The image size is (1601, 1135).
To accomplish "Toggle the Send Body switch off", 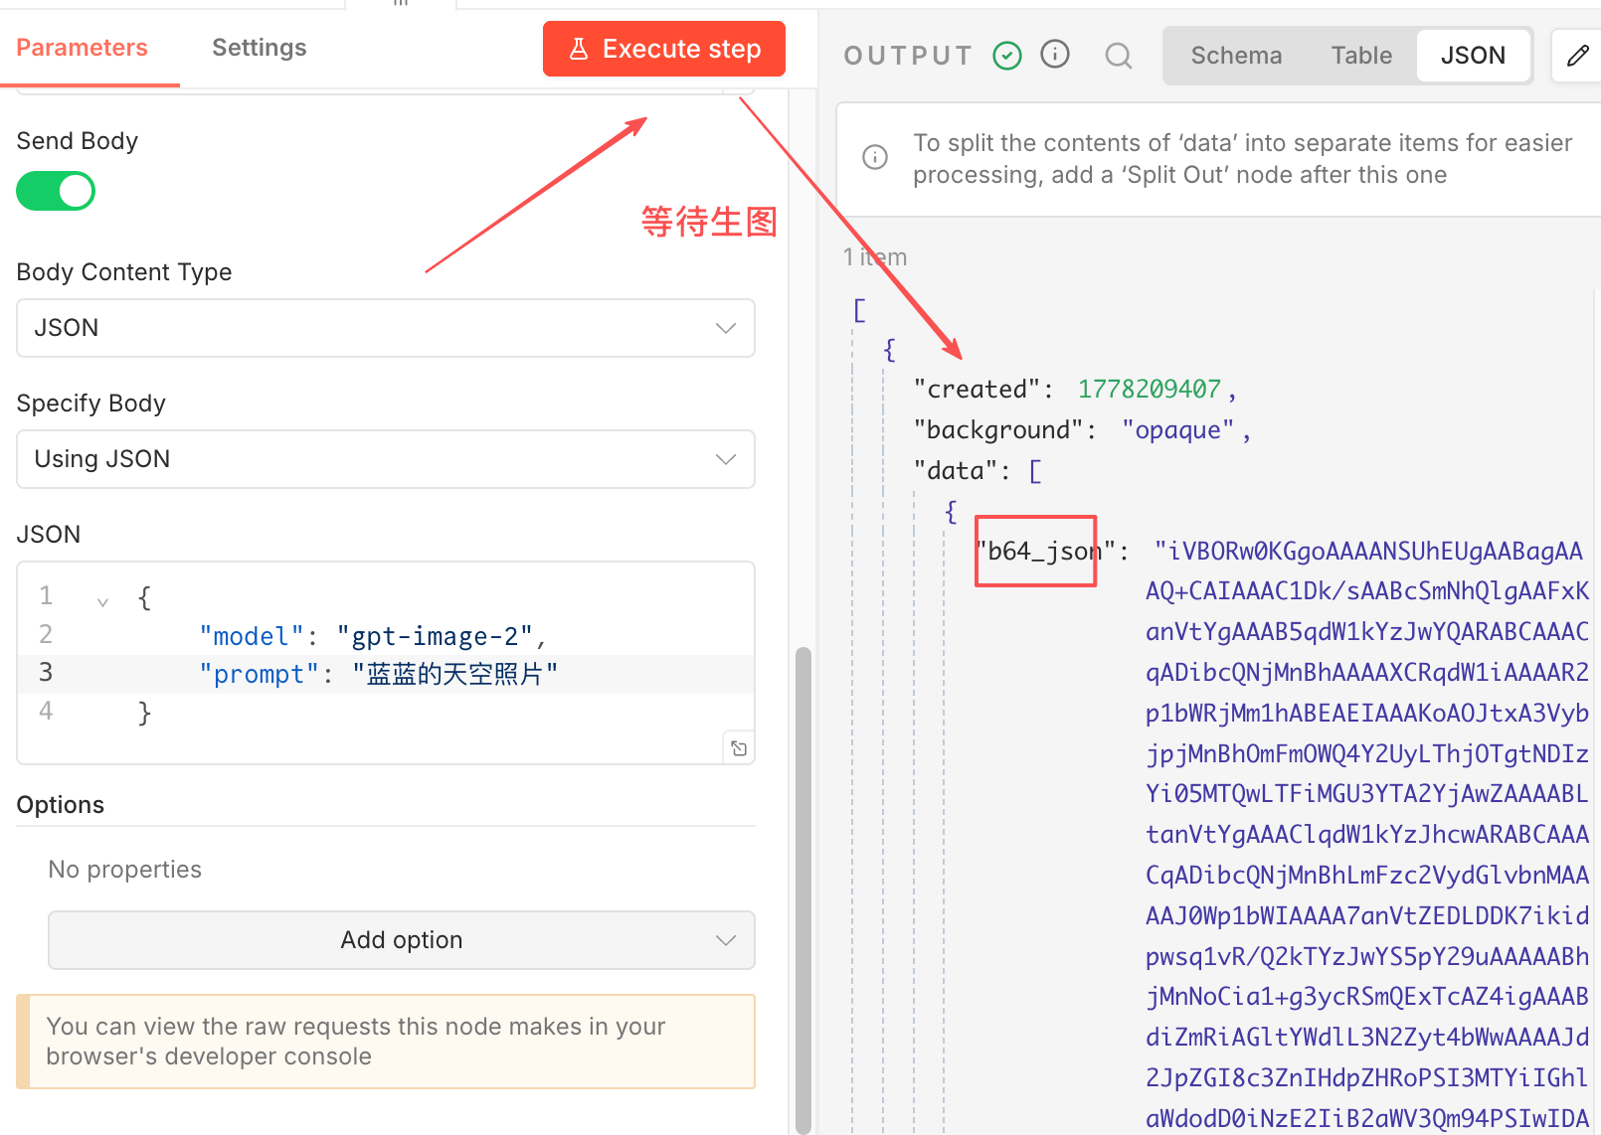I will click(x=56, y=191).
